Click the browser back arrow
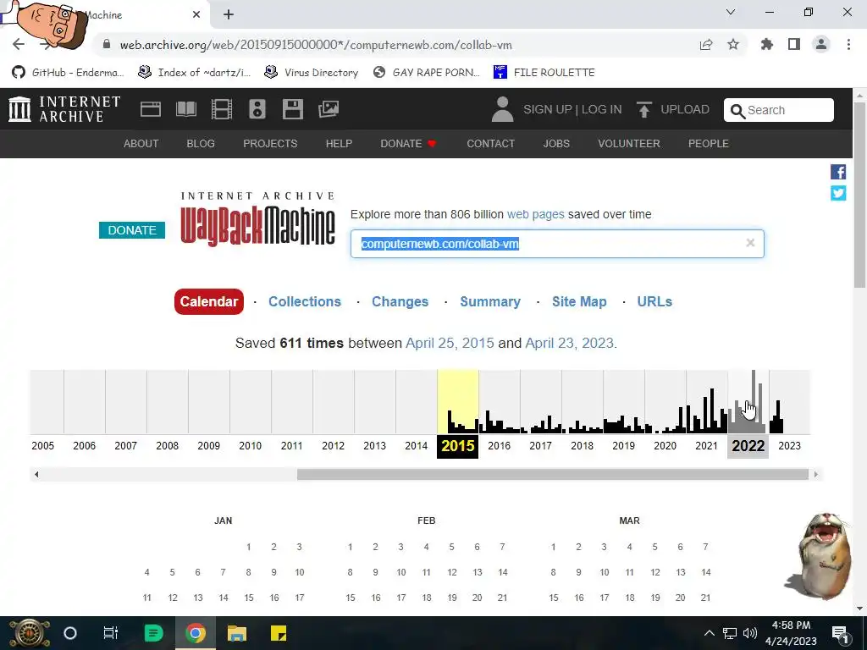 (19, 44)
